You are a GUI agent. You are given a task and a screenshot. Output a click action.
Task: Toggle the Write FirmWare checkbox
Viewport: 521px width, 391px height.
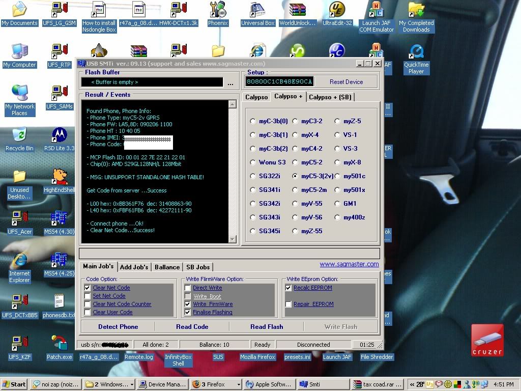click(x=188, y=304)
